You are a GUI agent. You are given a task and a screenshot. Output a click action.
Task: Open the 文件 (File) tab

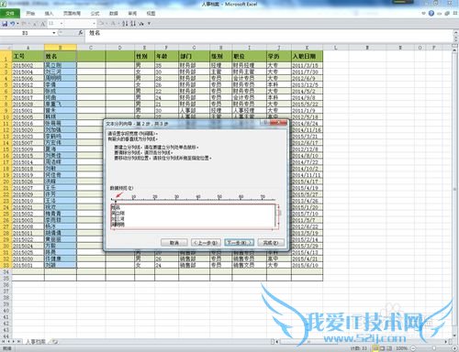[x=10, y=14]
